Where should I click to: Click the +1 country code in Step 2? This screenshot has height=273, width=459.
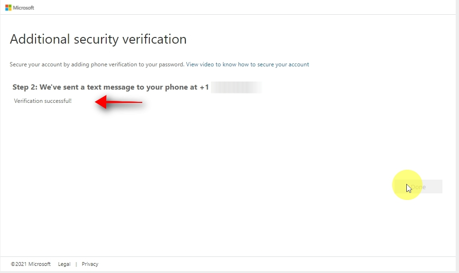tap(204, 87)
